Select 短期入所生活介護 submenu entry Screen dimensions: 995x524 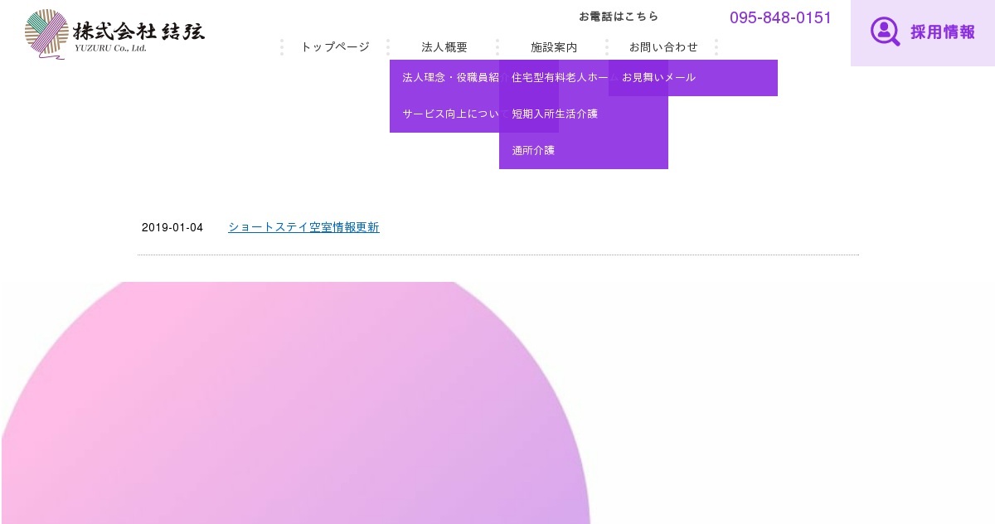pyautogui.click(x=584, y=114)
